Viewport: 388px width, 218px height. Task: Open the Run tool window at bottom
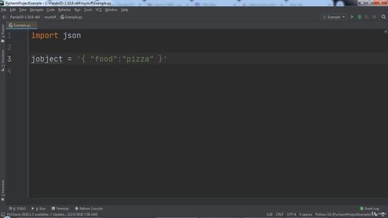point(39,208)
